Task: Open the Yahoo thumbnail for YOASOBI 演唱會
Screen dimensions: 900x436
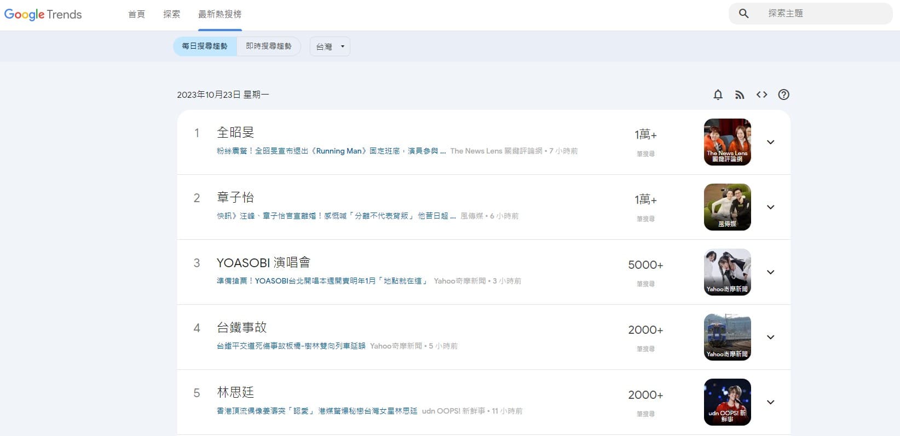Action: (x=727, y=272)
